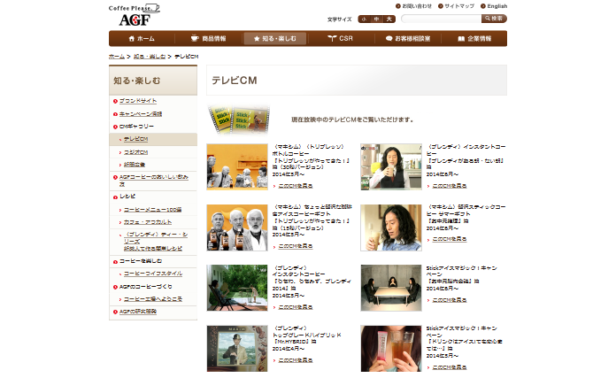The image size is (616, 378).
Task: Click the 検索 search button
Action: (494, 19)
